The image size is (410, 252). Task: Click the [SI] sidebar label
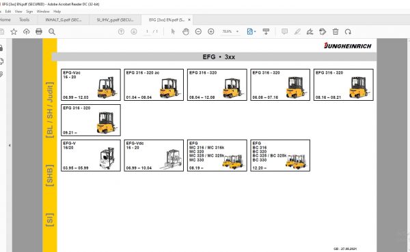(49, 220)
